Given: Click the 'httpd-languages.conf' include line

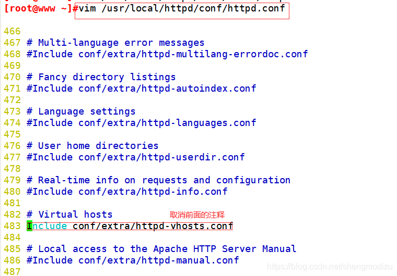Looking at the screenshot, I should [x=142, y=123].
